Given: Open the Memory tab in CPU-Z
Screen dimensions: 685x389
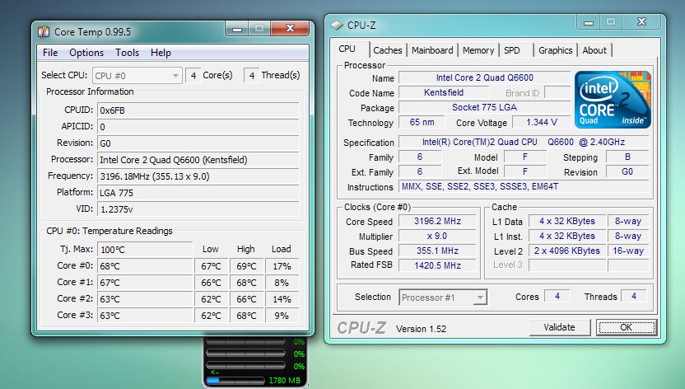Looking at the screenshot, I should (478, 50).
